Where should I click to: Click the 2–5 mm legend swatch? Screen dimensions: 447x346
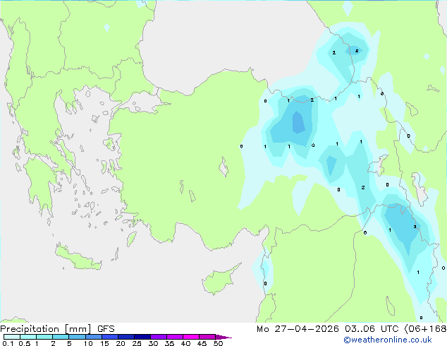pos(61,337)
